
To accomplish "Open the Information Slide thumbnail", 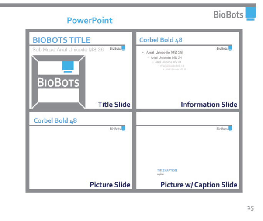I will tap(188, 71).
